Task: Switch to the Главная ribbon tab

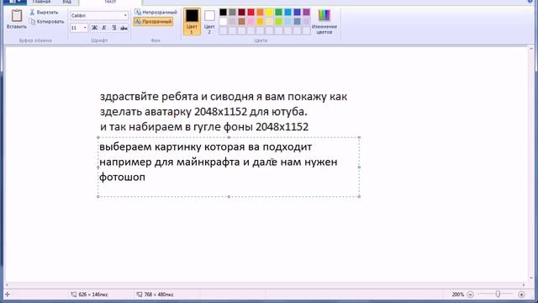Action: pos(41,2)
